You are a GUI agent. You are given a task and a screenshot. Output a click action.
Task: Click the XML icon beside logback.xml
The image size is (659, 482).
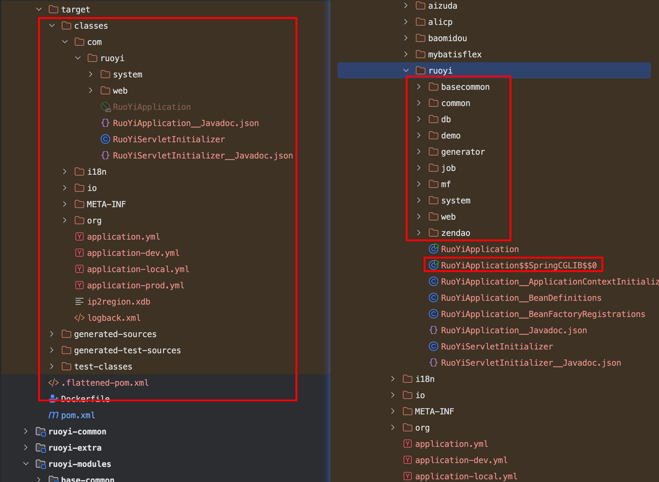tap(79, 318)
